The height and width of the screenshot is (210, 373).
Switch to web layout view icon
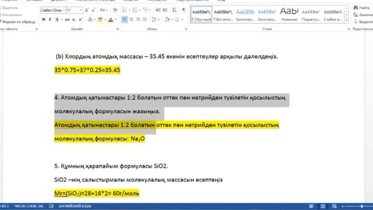click(334, 206)
